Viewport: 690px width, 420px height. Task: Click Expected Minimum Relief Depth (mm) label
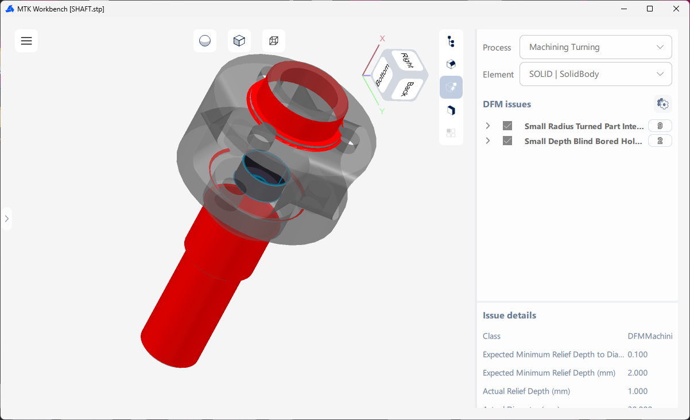(549, 373)
